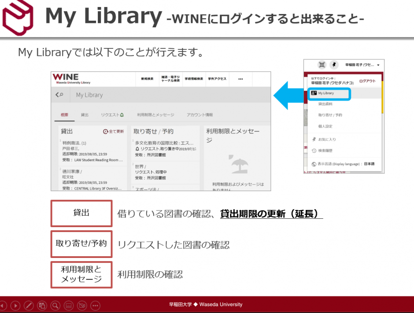Screen dimensions: 414x313
Task: Click the bell icon on the リクエスト tab
Action: point(122,114)
